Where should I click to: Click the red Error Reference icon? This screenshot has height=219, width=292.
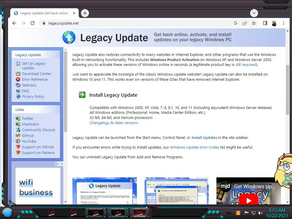point(18,79)
